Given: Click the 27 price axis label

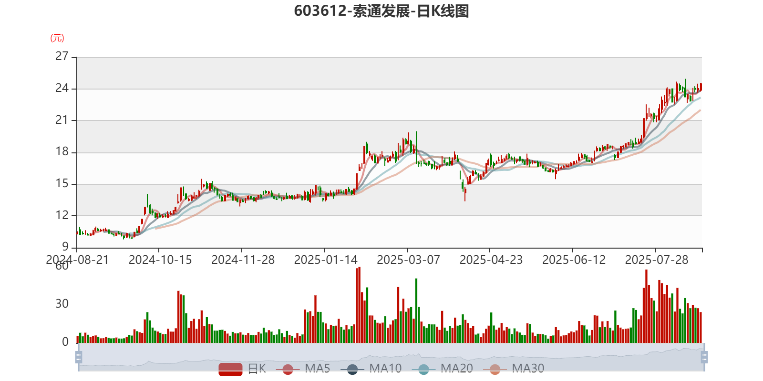Looking at the screenshot, I should pos(62,56).
